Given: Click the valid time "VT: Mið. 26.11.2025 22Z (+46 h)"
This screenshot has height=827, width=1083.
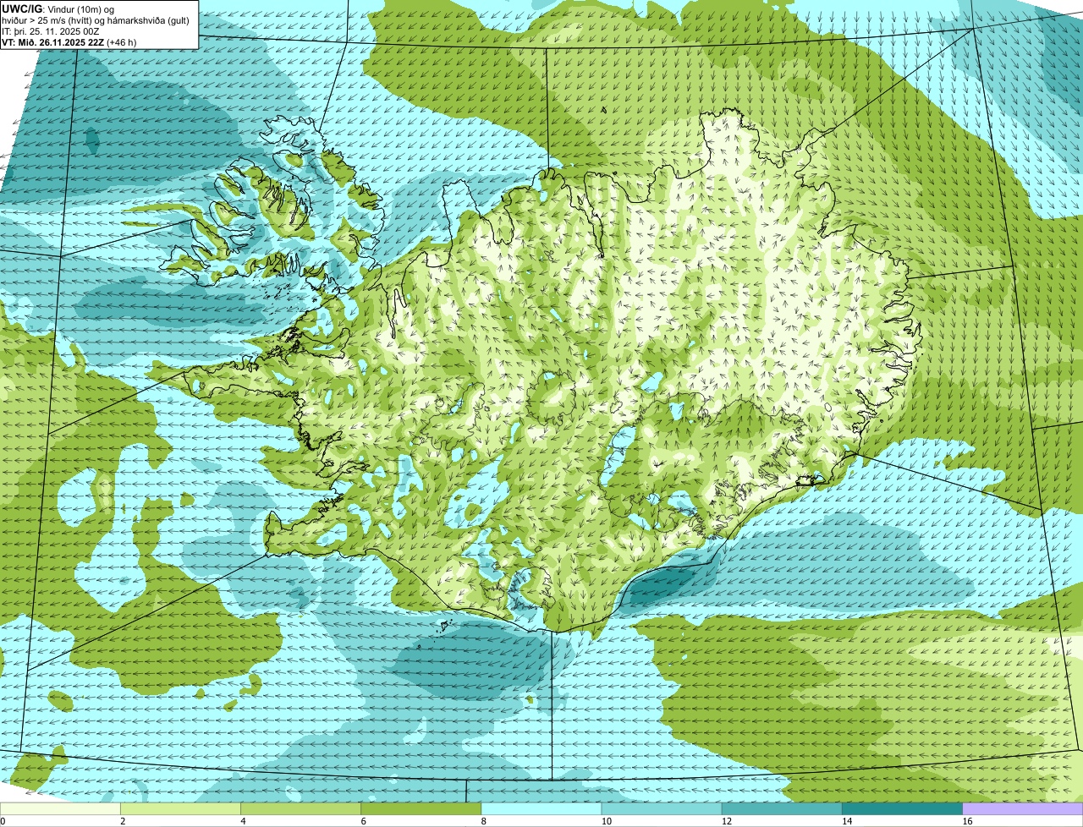Looking at the screenshot, I should point(69,41).
